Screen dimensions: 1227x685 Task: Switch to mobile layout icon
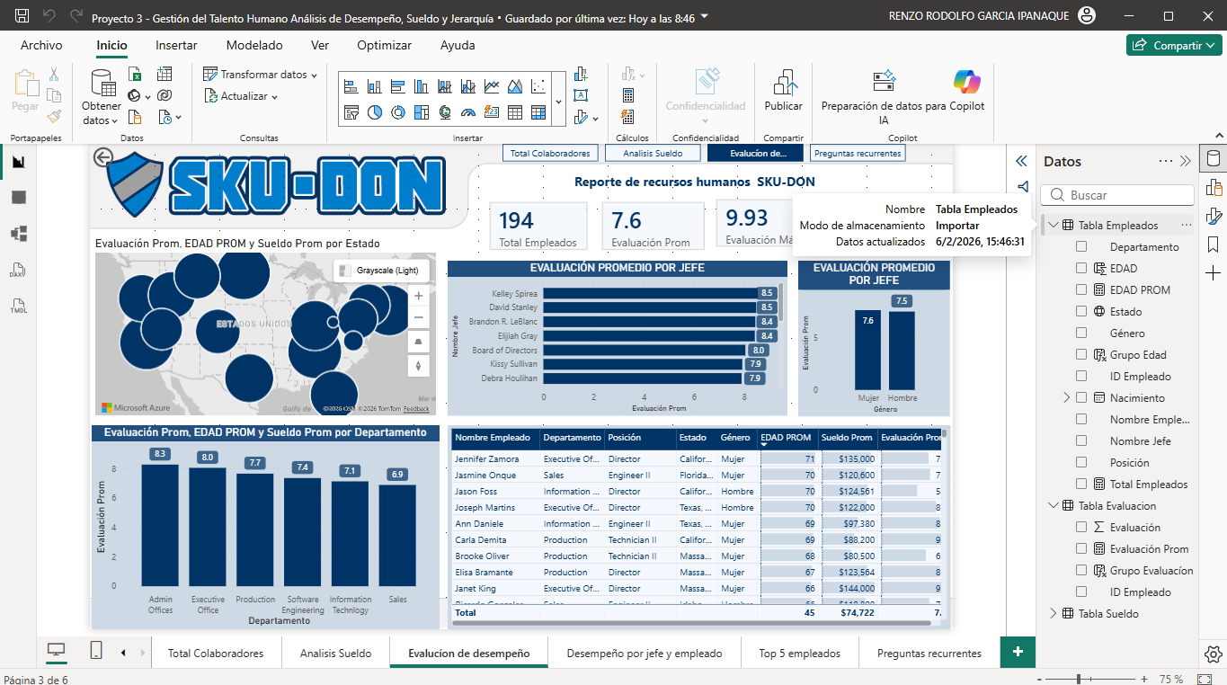tap(96, 652)
